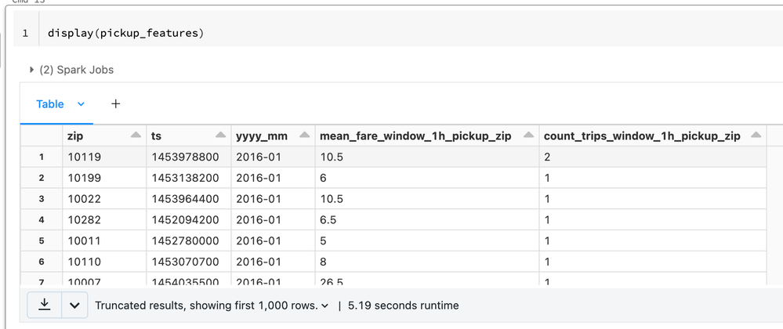Click the yyyy_mm column header label

point(262,136)
